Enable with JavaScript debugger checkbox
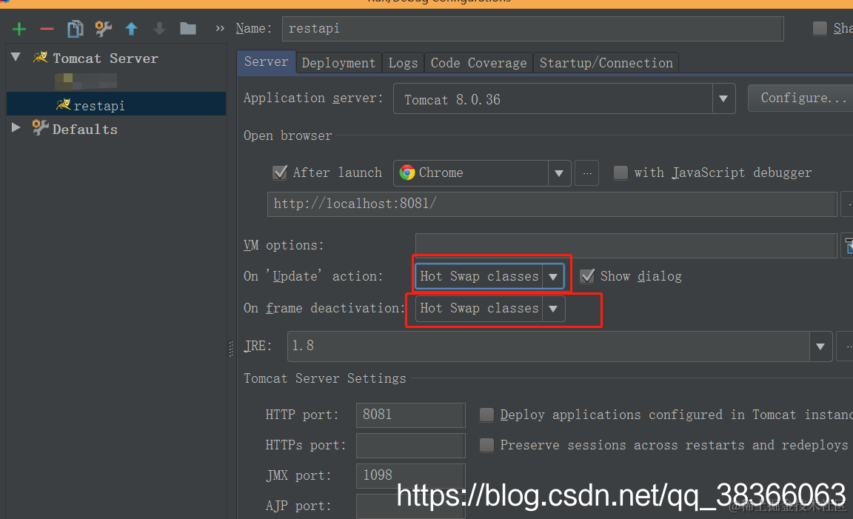The image size is (853, 519). pos(620,173)
